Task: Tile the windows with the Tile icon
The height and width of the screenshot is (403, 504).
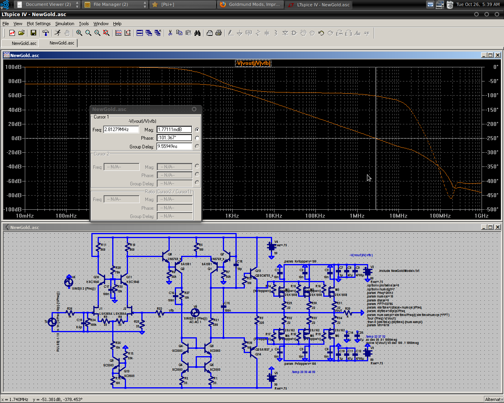Action: click(140, 33)
